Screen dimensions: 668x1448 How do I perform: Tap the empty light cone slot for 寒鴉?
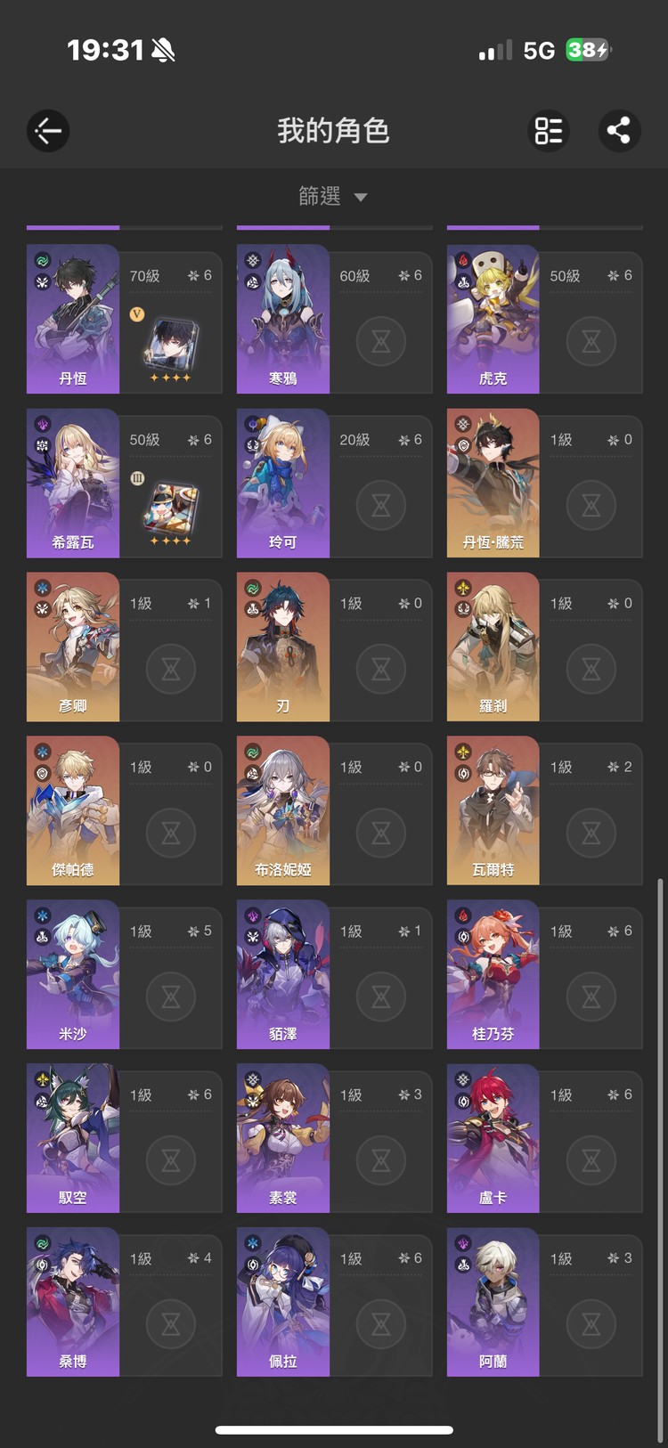click(381, 341)
